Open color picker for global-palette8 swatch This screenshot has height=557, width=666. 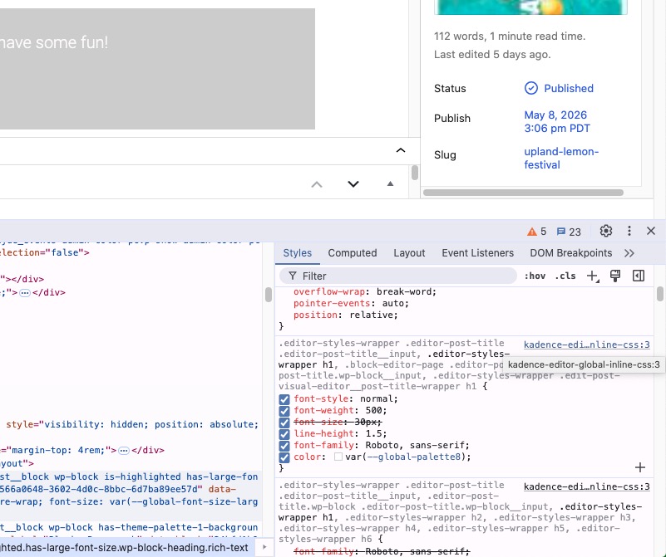(338, 457)
